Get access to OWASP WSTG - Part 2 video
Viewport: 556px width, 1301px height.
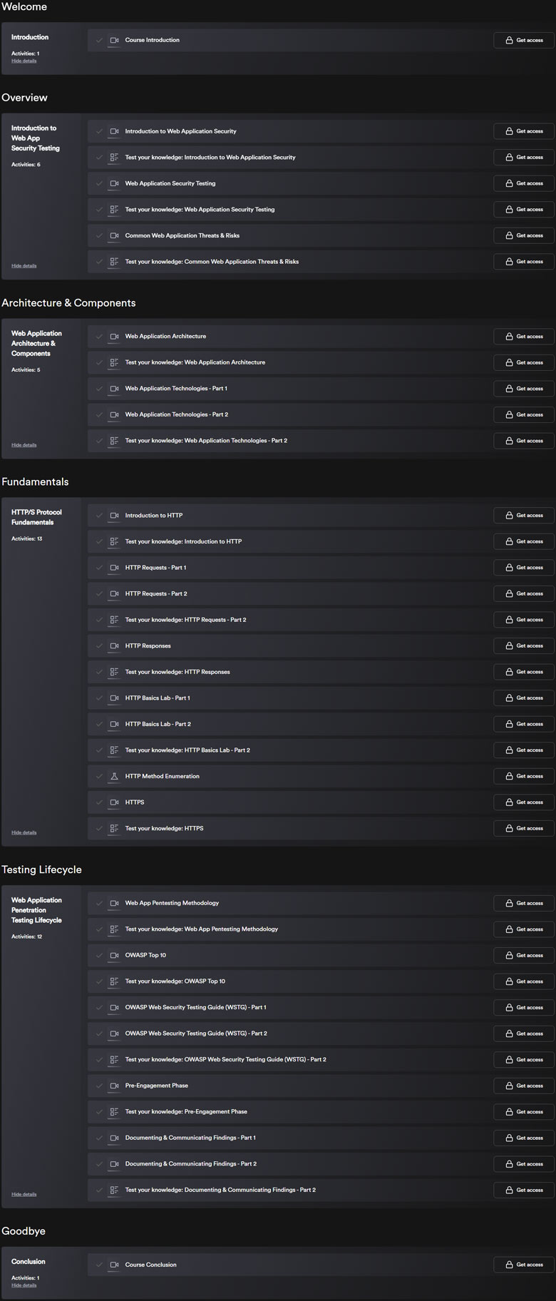[524, 1034]
